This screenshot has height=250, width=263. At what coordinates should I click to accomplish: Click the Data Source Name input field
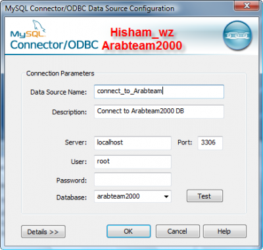159,91
